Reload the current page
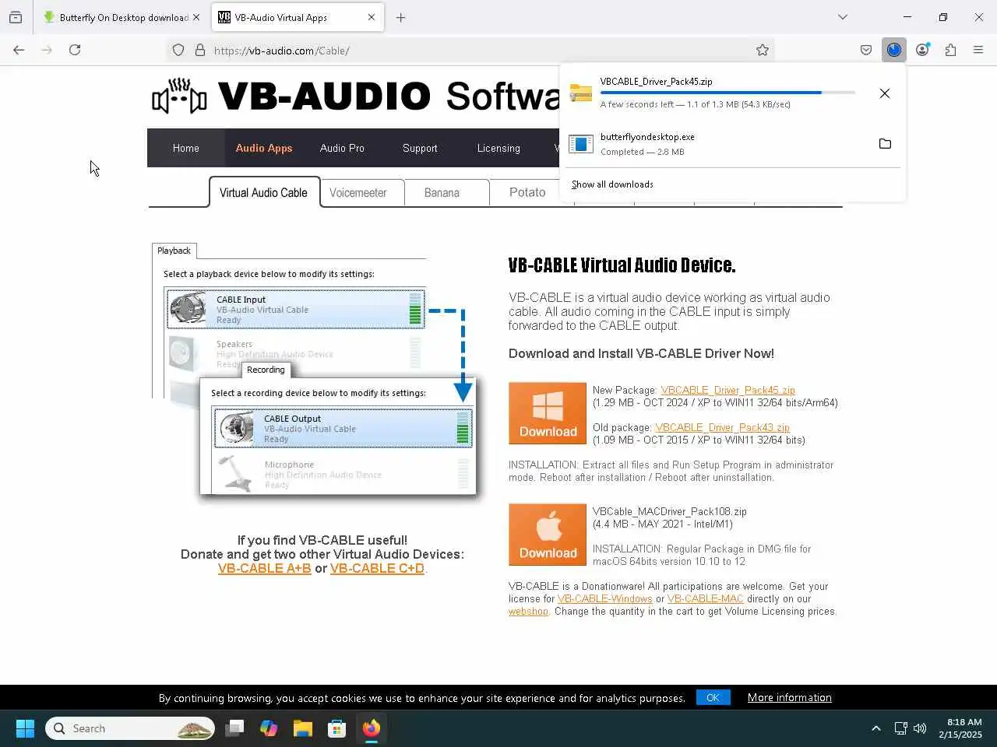Screen dimensions: 997x747 click(75, 50)
